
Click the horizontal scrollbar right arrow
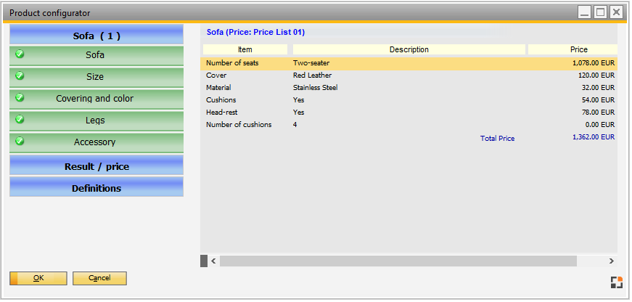[611, 261]
